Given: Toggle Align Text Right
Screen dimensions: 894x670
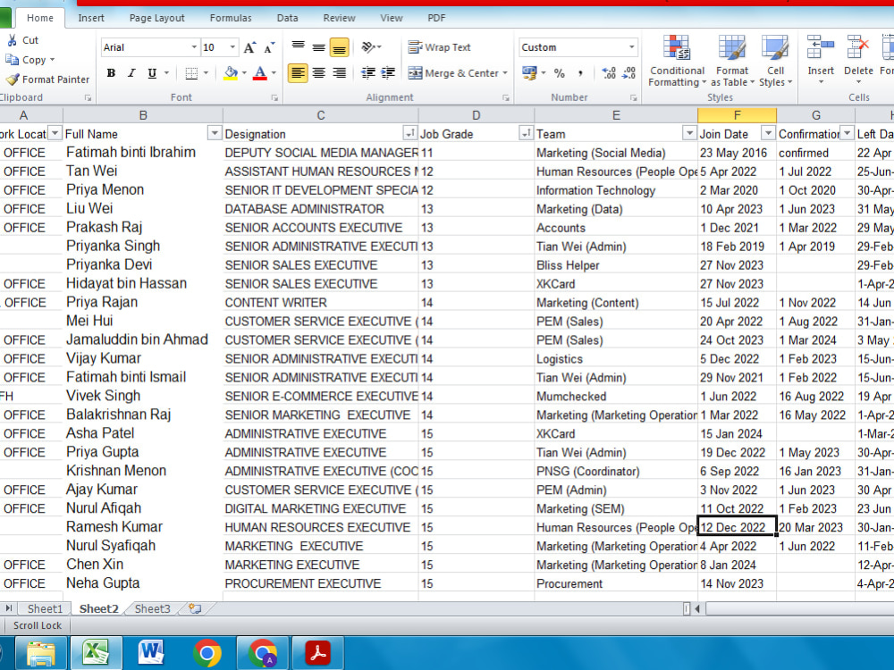Looking at the screenshot, I should point(339,73).
